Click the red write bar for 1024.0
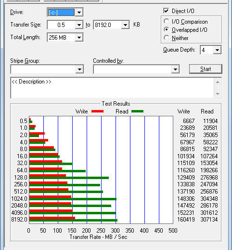 point(50,197)
